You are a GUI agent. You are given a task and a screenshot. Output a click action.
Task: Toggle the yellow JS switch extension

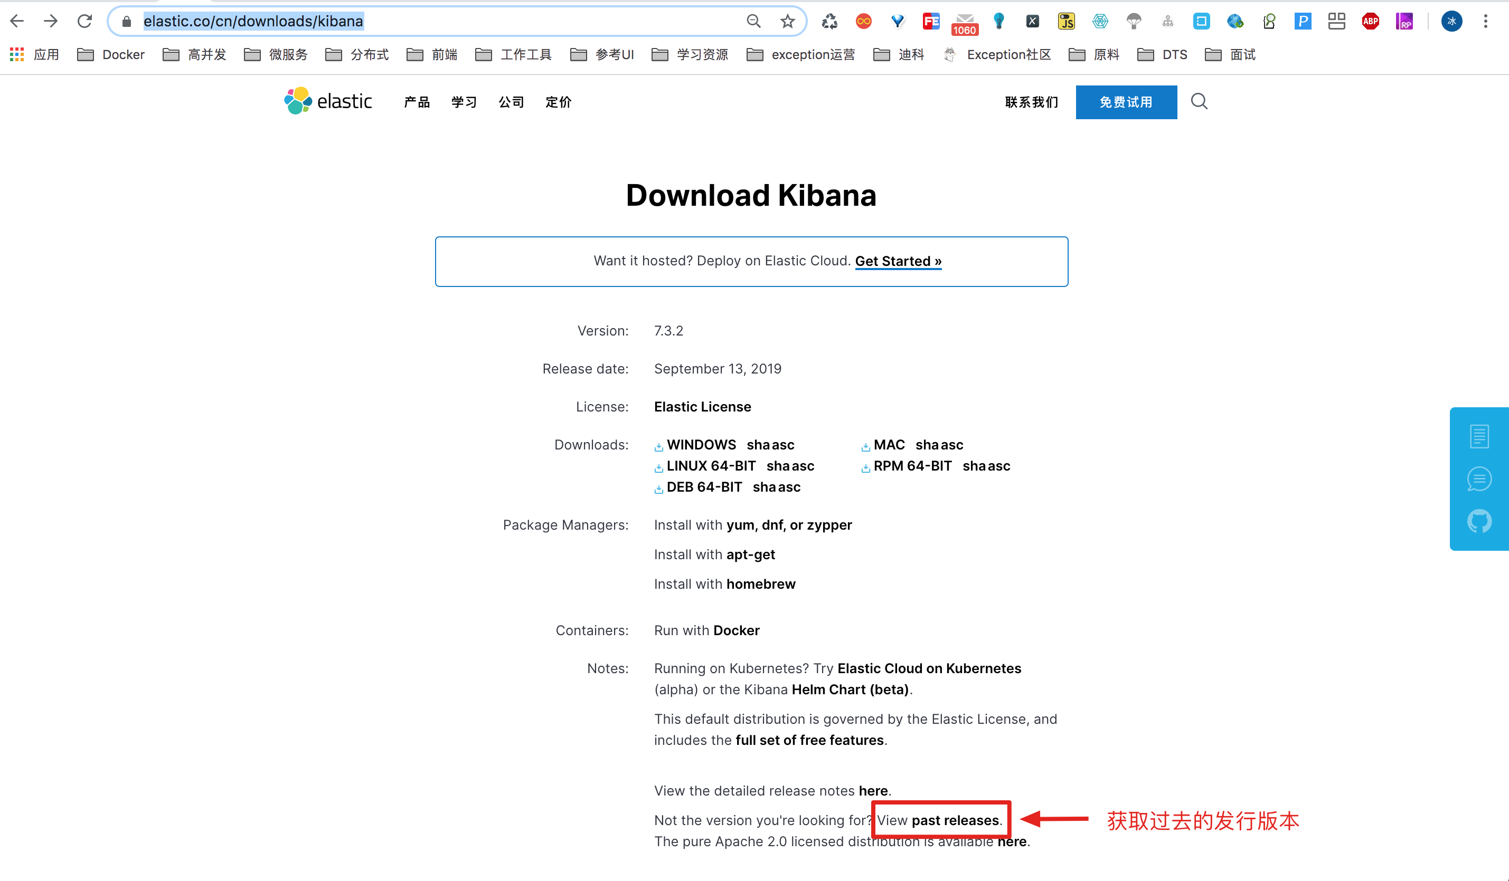click(1067, 22)
